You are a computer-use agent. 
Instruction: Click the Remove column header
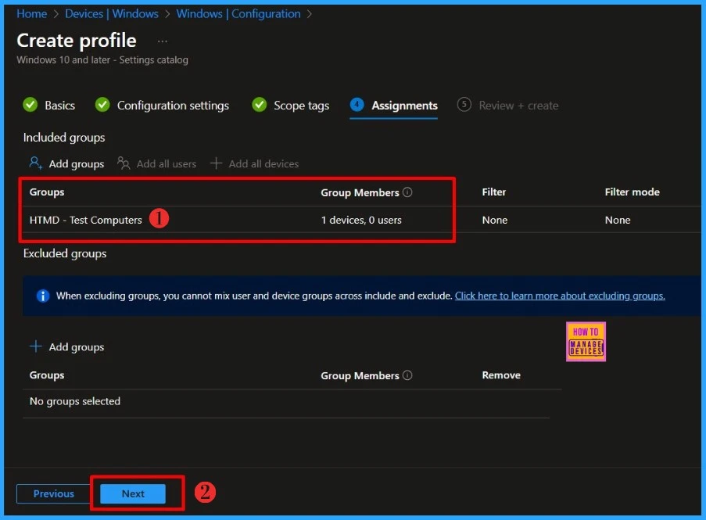(501, 375)
